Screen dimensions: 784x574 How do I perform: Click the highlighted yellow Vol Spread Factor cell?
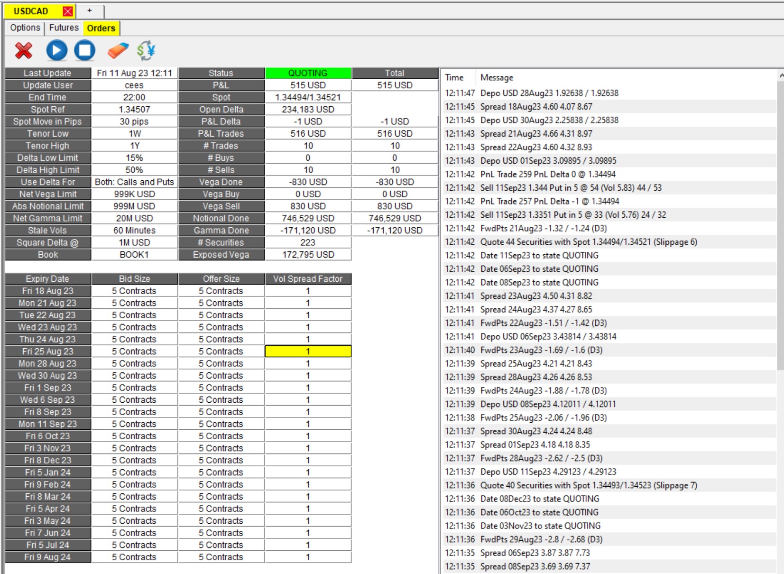point(308,351)
